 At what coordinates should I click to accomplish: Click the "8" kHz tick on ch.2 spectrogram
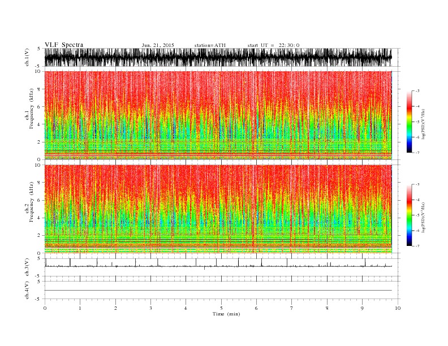[39, 183]
